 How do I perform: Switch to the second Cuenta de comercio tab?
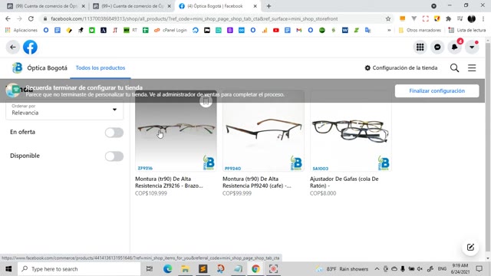pyautogui.click(x=132, y=6)
